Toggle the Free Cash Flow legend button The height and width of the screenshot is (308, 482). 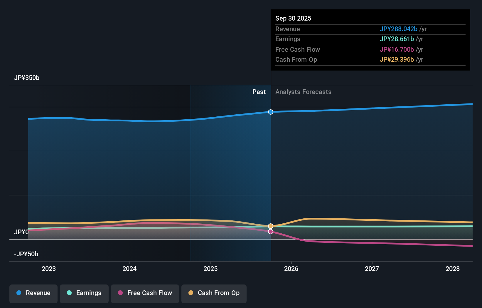coord(145,293)
